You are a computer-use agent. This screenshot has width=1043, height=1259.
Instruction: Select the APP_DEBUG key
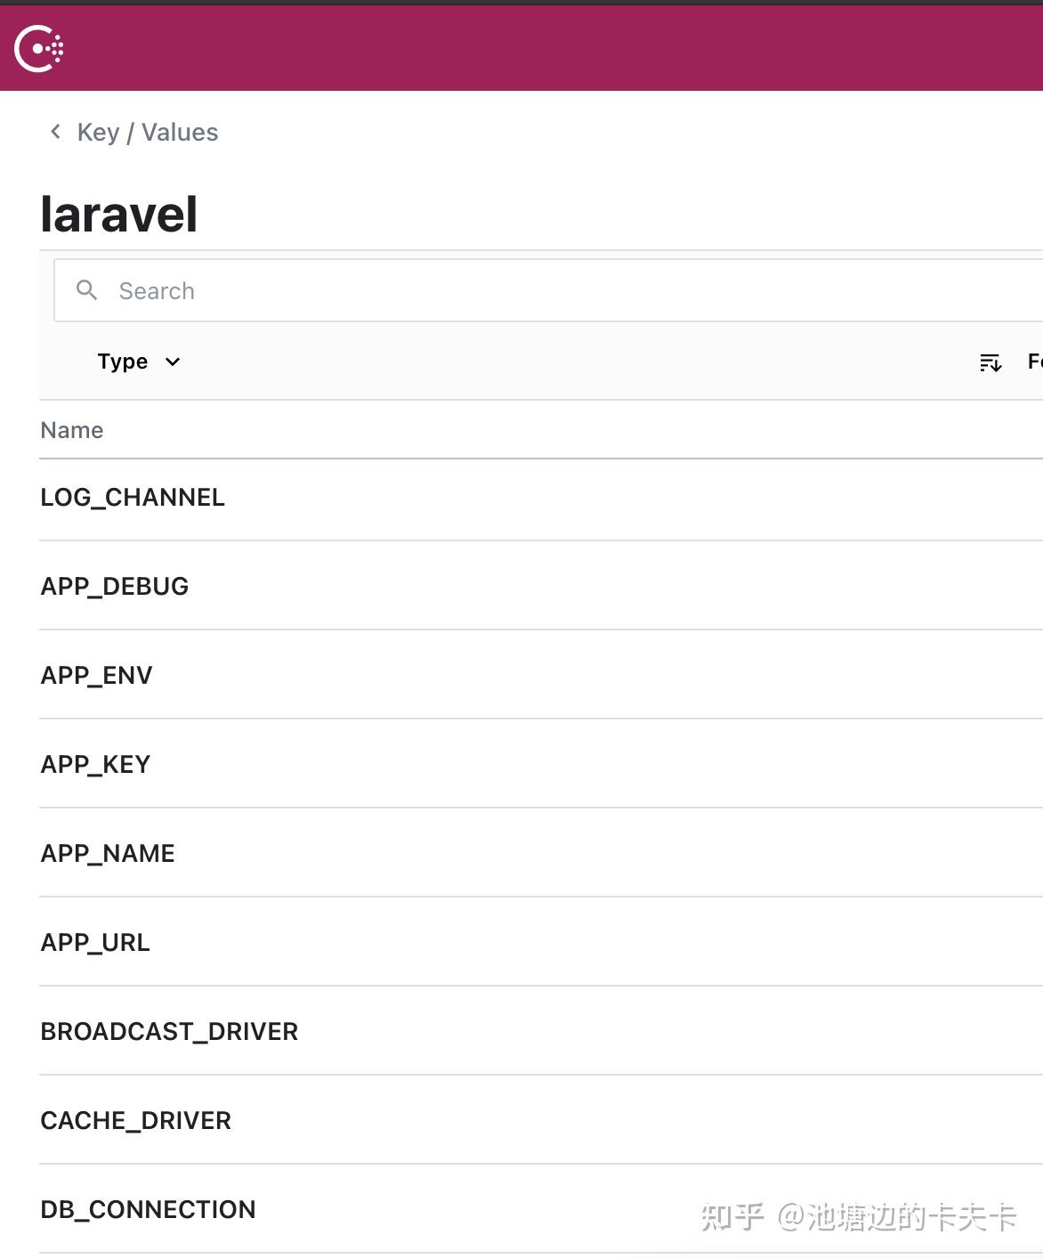coord(115,586)
